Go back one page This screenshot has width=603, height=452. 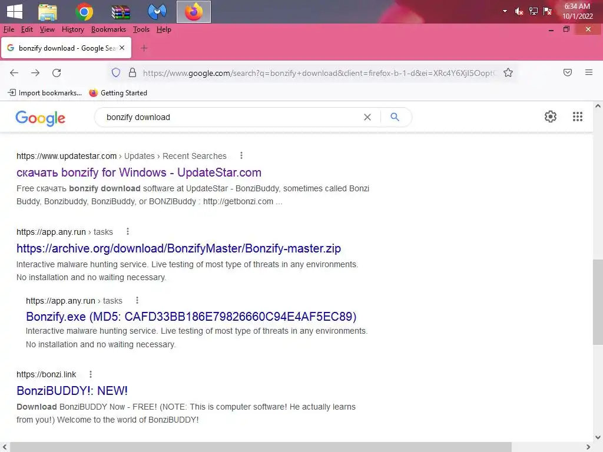pyautogui.click(x=14, y=73)
